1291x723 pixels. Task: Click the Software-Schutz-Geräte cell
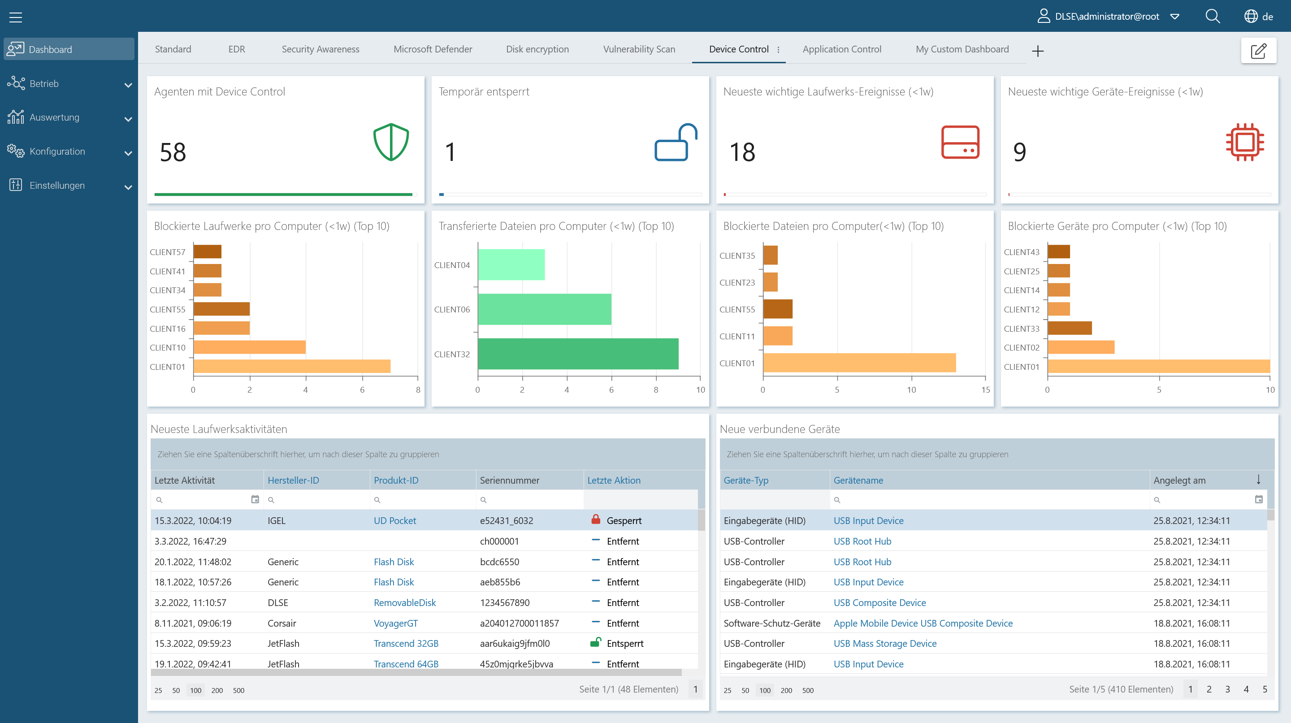tap(772, 623)
